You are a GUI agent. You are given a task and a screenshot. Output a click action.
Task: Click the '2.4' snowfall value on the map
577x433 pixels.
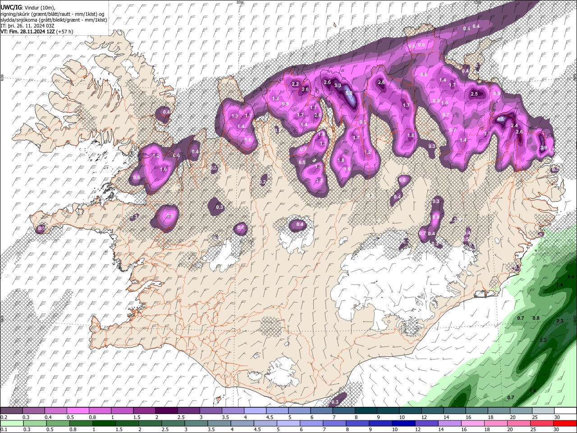coord(514,125)
